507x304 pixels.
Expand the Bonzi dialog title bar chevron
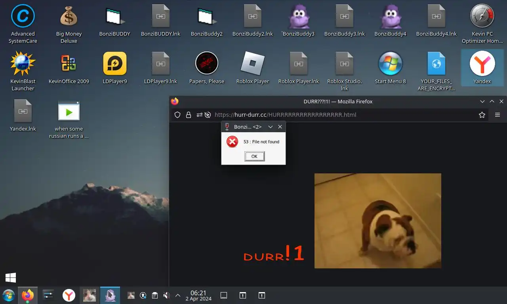(x=271, y=127)
